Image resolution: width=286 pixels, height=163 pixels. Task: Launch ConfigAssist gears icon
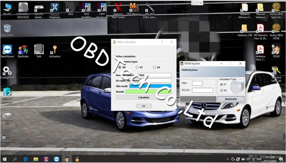pos(7,73)
